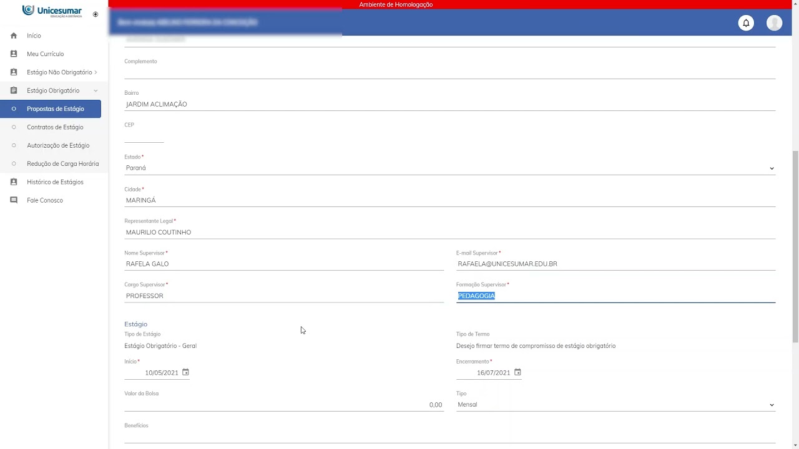
Task: Click the E-mail Supervisor field
Action: pyautogui.click(x=615, y=264)
